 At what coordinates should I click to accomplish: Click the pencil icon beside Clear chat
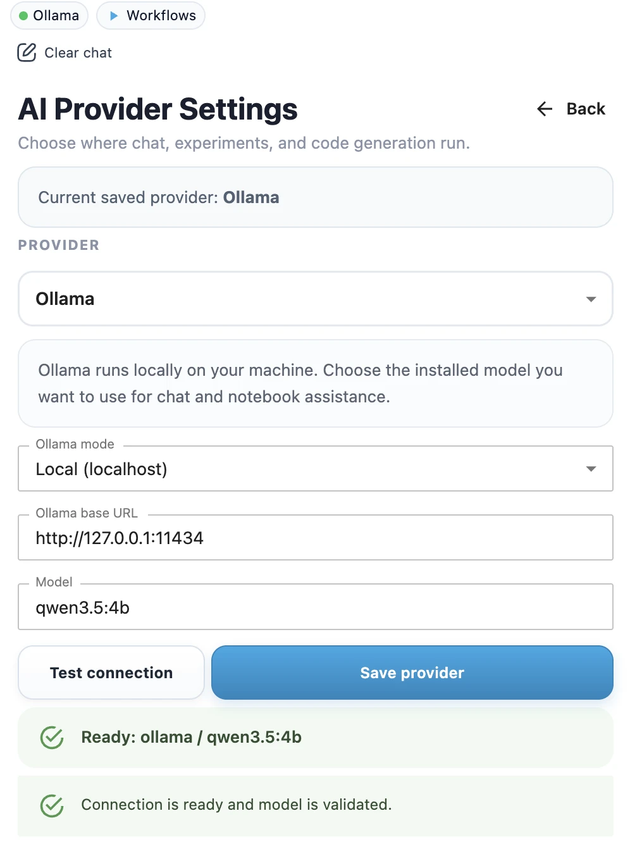tap(26, 53)
